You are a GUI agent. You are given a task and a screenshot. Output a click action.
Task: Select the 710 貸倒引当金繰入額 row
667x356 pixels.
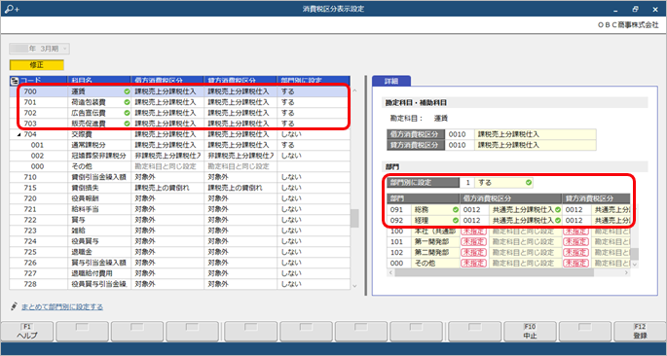[x=180, y=177]
